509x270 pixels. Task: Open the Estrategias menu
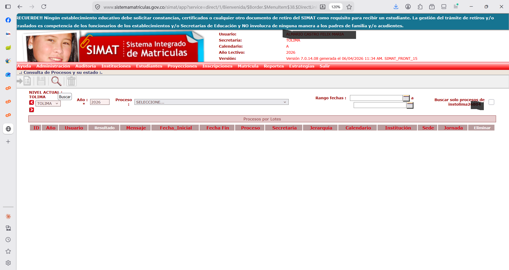tap(302, 66)
